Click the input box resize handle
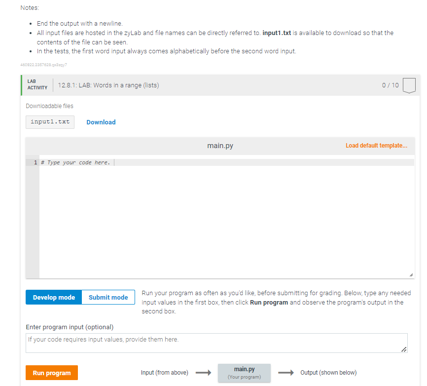Screen dimensions: 427x386 (x=404, y=350)
